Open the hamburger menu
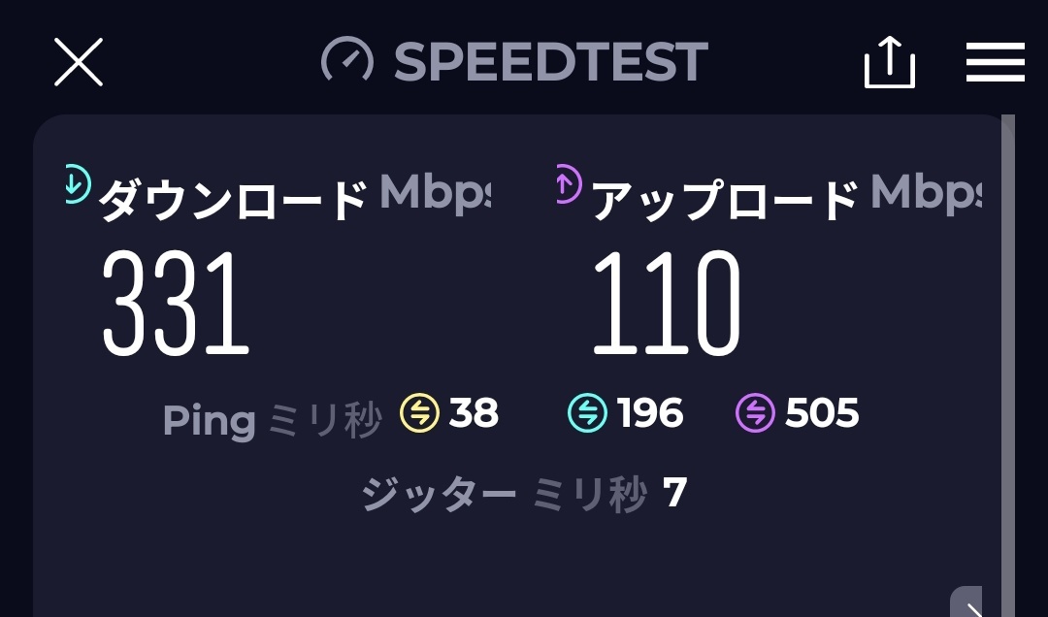Viewport: 1048px width, 617px height. coord(995,62)
